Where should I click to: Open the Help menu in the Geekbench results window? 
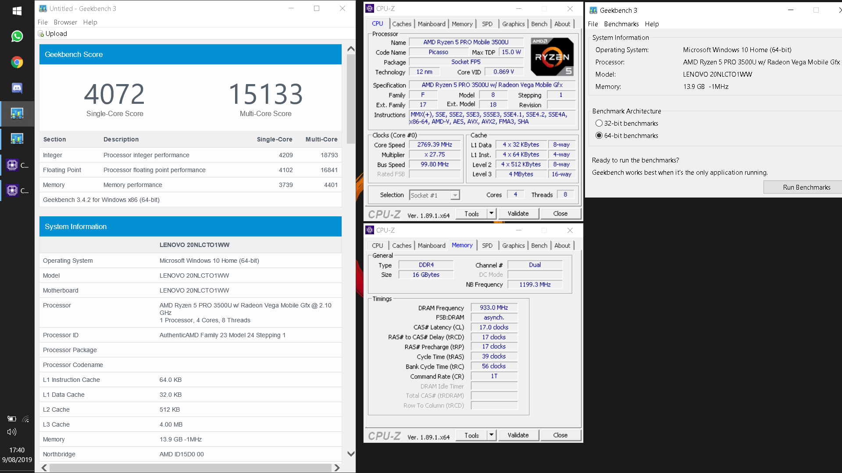pos(90,22)
